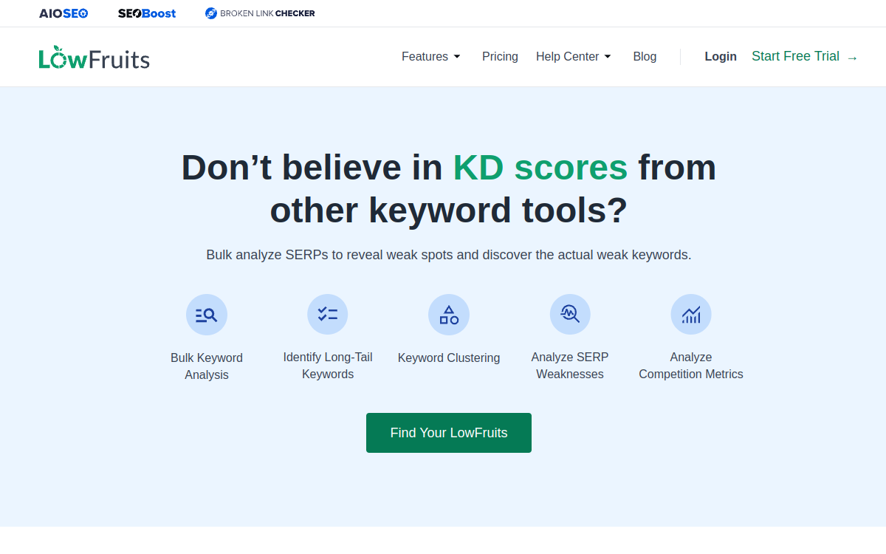Screen dimensions: 886x554
Task: Click the Analyze Competition Metrics chart icon
Action: pyautogui.click(x=691, y=315)
